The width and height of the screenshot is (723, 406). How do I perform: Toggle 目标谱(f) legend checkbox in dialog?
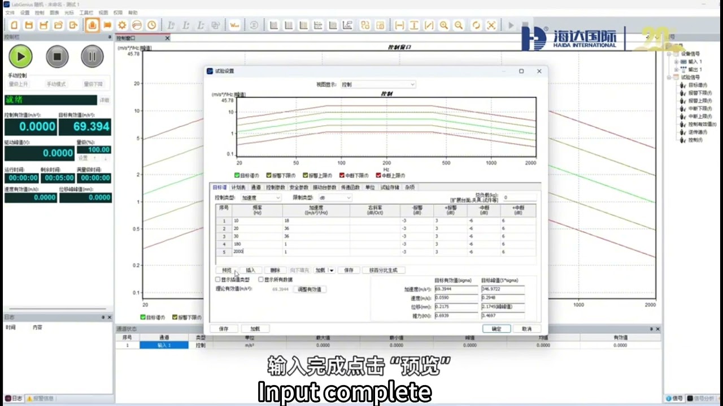[237, 175]
